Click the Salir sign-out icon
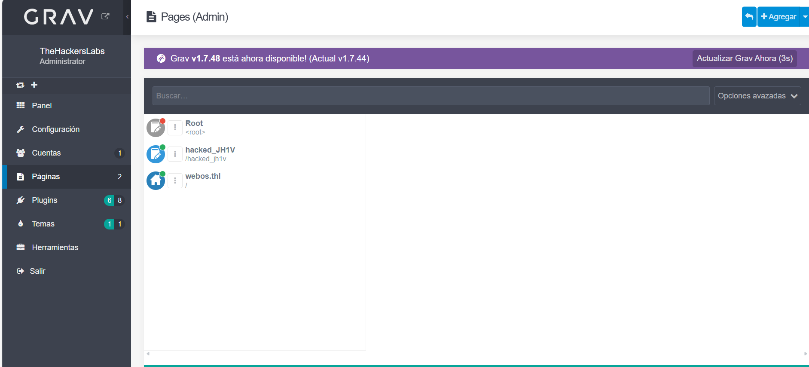 [x=20, y=271]
